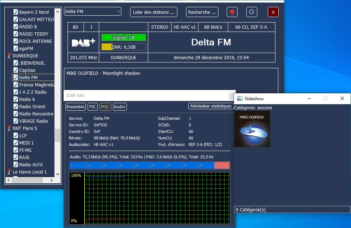Screen dimensions: 351x228
Task: Click the station list scroll up arrow
Action: point(57,11)
